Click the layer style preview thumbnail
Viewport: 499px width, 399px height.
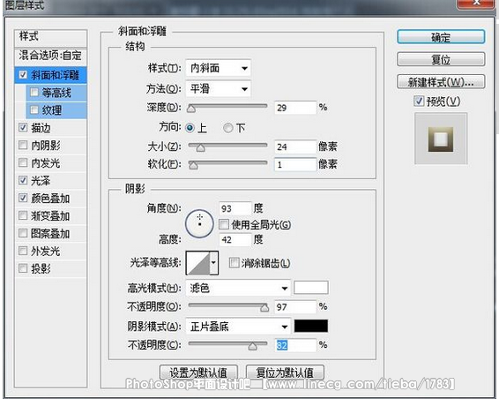point(441,139)
